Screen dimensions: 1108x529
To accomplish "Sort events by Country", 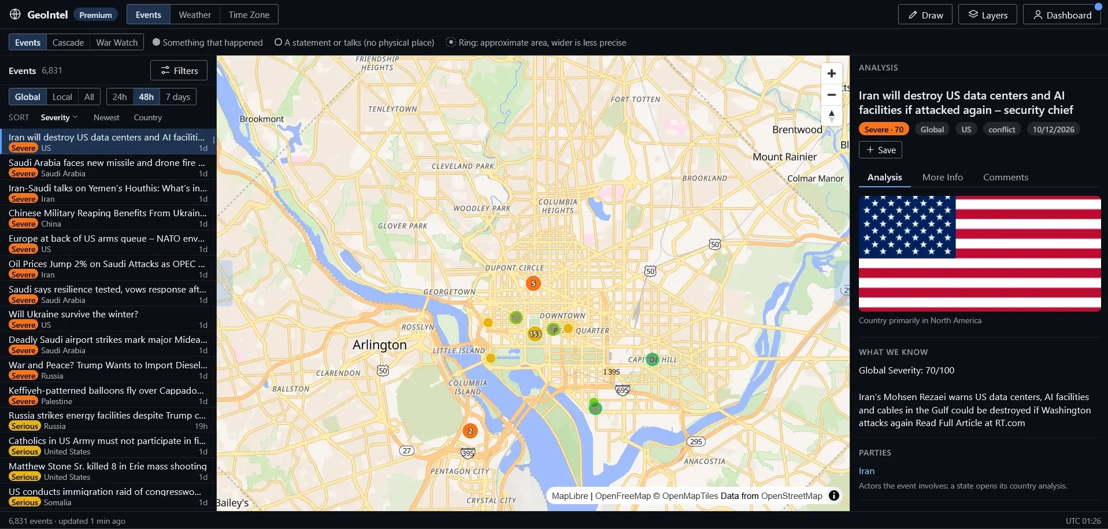I will 148,117.
